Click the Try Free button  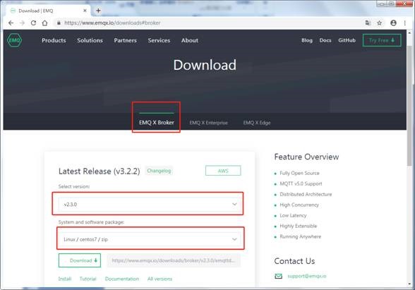pos(382,40)
